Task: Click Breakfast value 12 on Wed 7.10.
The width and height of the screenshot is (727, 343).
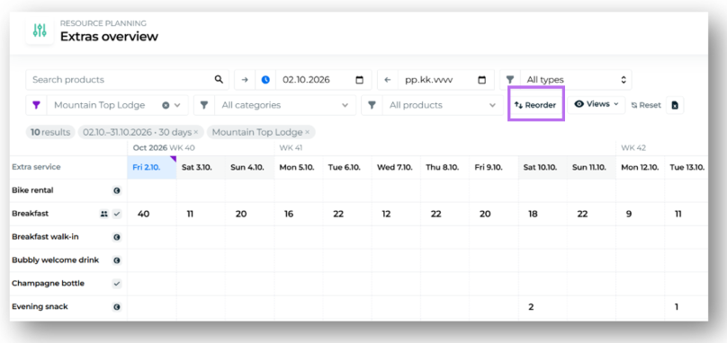Action: click(x=386, y=214)
